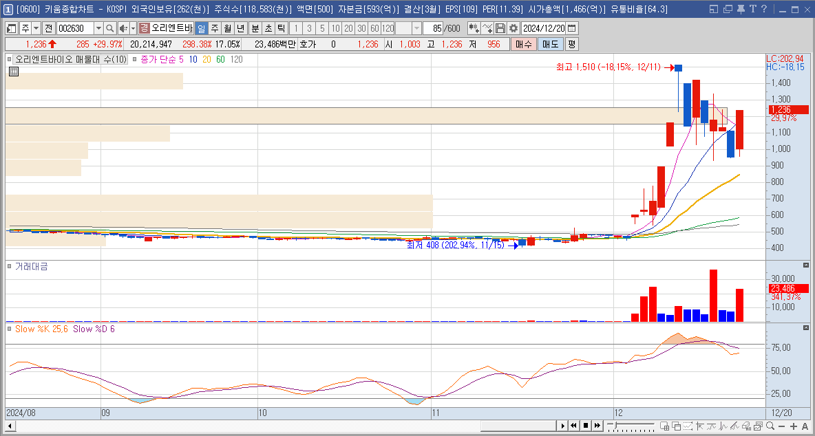Click the plus zoom-in icon at bottom
This screenshot has height=436, width=815.
coord(793,426)
